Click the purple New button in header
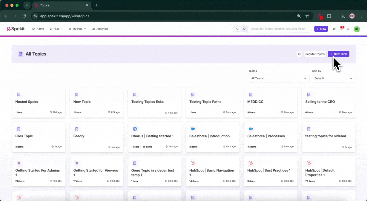The image size is (367, 201). (321, 29)
